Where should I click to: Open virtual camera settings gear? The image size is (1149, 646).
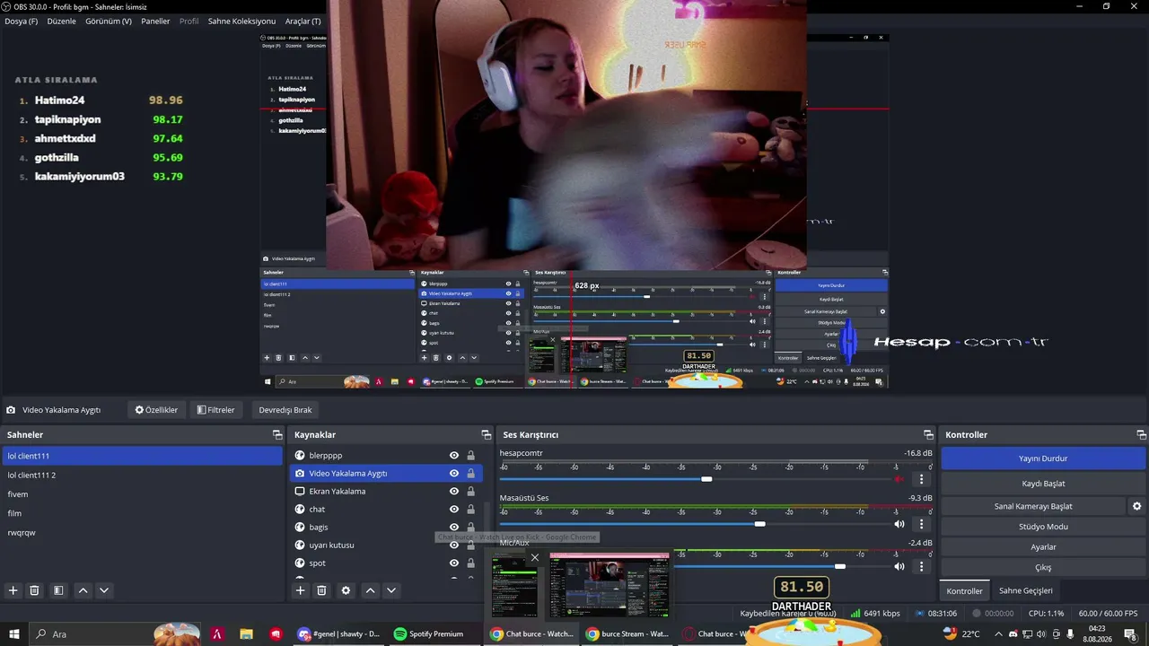point(1136,506)
